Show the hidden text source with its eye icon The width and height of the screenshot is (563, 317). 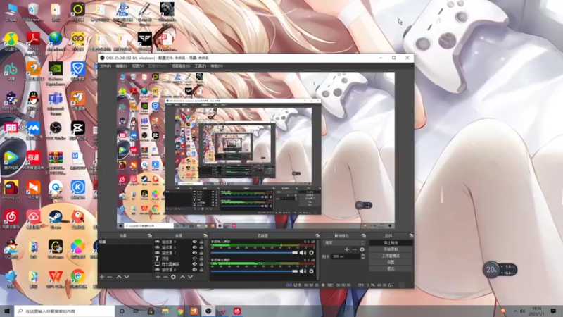pos(195,259)
